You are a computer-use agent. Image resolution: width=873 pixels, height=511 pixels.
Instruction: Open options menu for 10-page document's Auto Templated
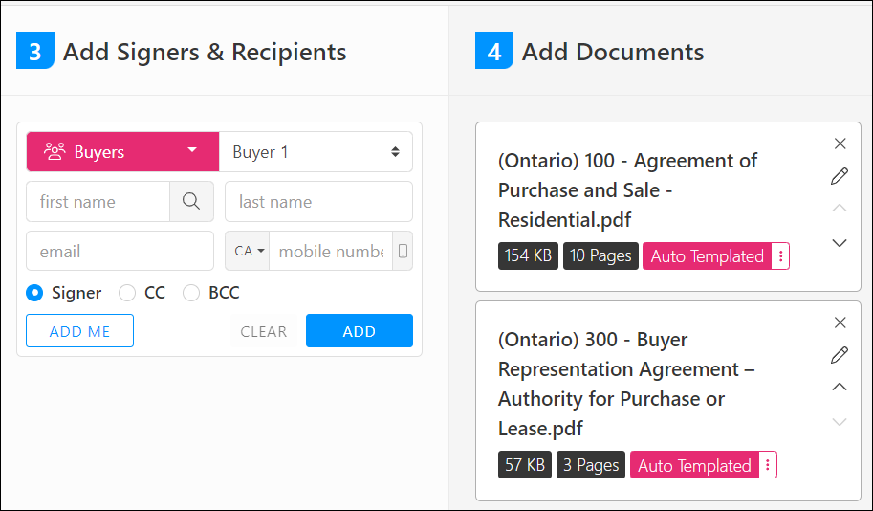click(x=780, y=256)
